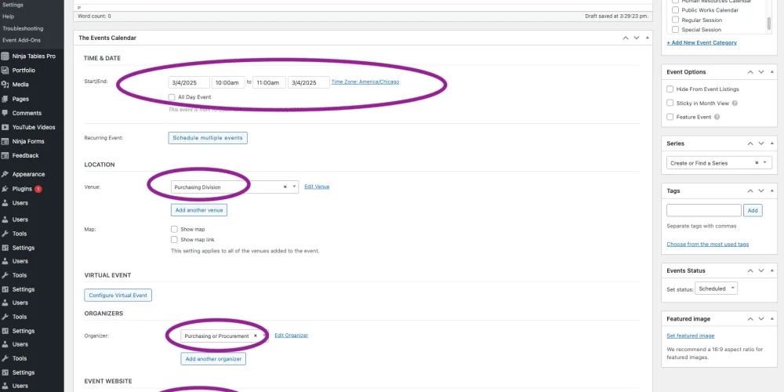784x392 pixels.
Task: Open YouTube Videos in sidebar
Action: pos(34,127)
